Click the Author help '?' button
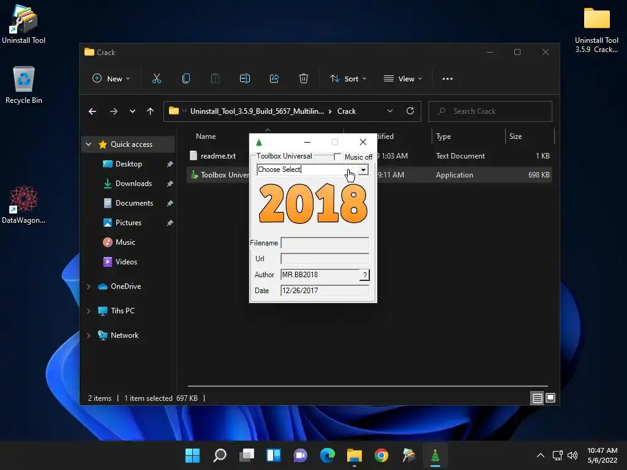 coord(364,275)
